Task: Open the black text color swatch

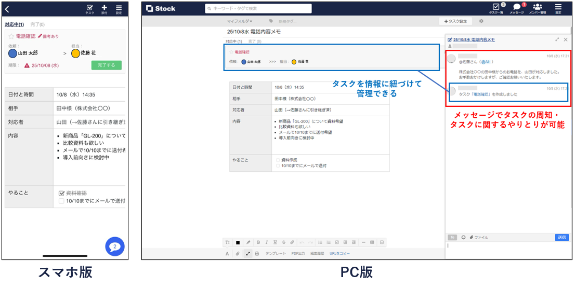Action: 238,242
